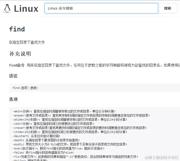
Task: Click the -expty option line
Action: (70, 144)
